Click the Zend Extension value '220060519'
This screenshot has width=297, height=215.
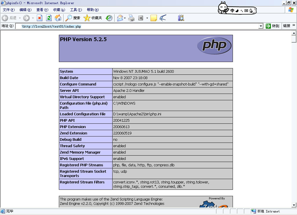(122, 133)
